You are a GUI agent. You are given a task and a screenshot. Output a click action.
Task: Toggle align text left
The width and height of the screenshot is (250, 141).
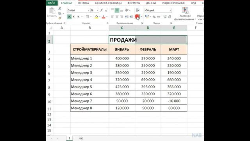(x=112, y=16)
